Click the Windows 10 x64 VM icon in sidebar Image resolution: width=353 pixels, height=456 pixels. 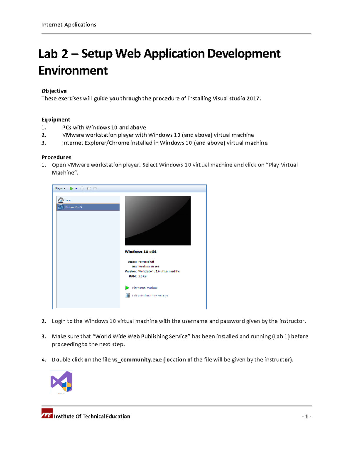61,207
